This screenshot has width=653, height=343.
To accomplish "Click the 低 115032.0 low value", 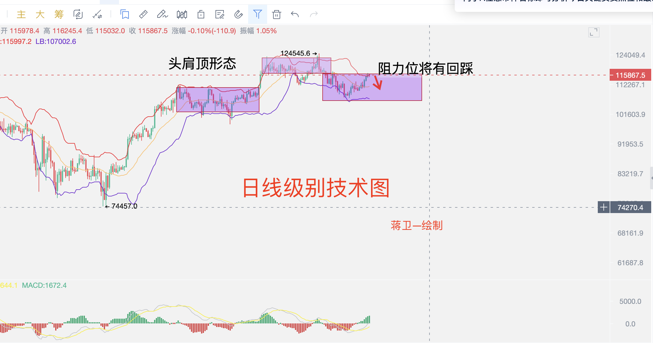I will 106,31.
